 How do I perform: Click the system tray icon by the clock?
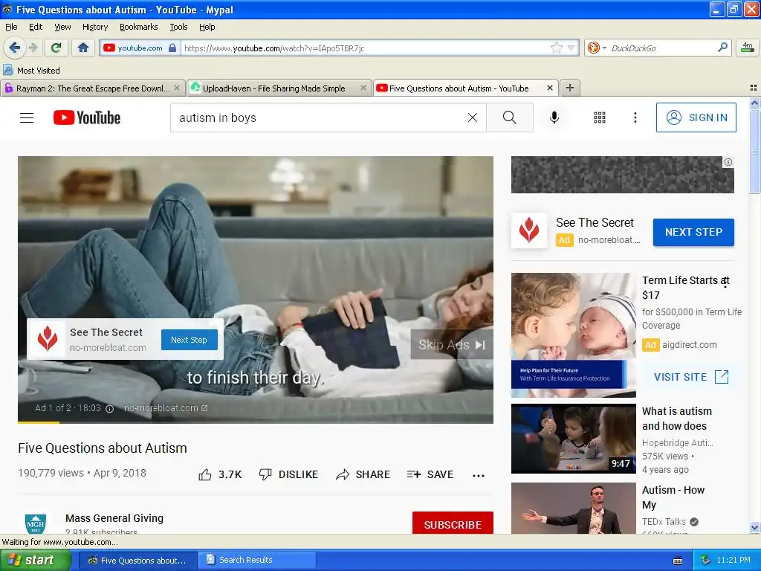[x=706, y=560]
